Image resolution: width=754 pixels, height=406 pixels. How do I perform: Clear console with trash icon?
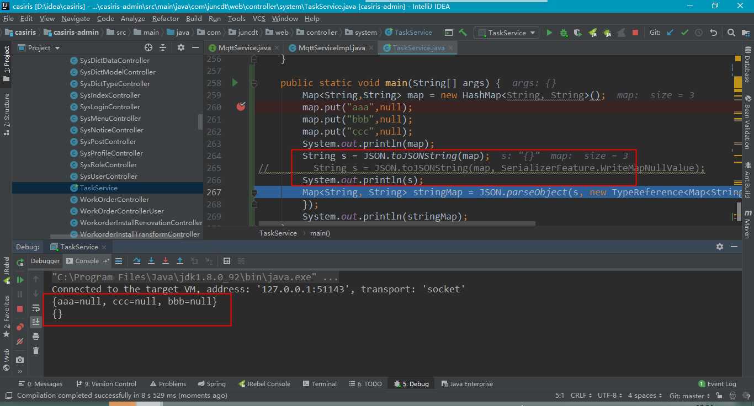[x=36, y=351]
